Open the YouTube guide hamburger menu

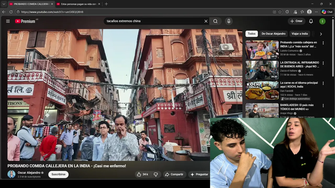(x=8, y=21)
